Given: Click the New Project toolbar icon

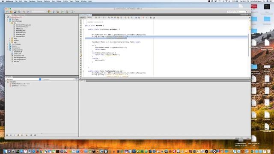Looking at the screenshot, I should click(x=11, y=12).
